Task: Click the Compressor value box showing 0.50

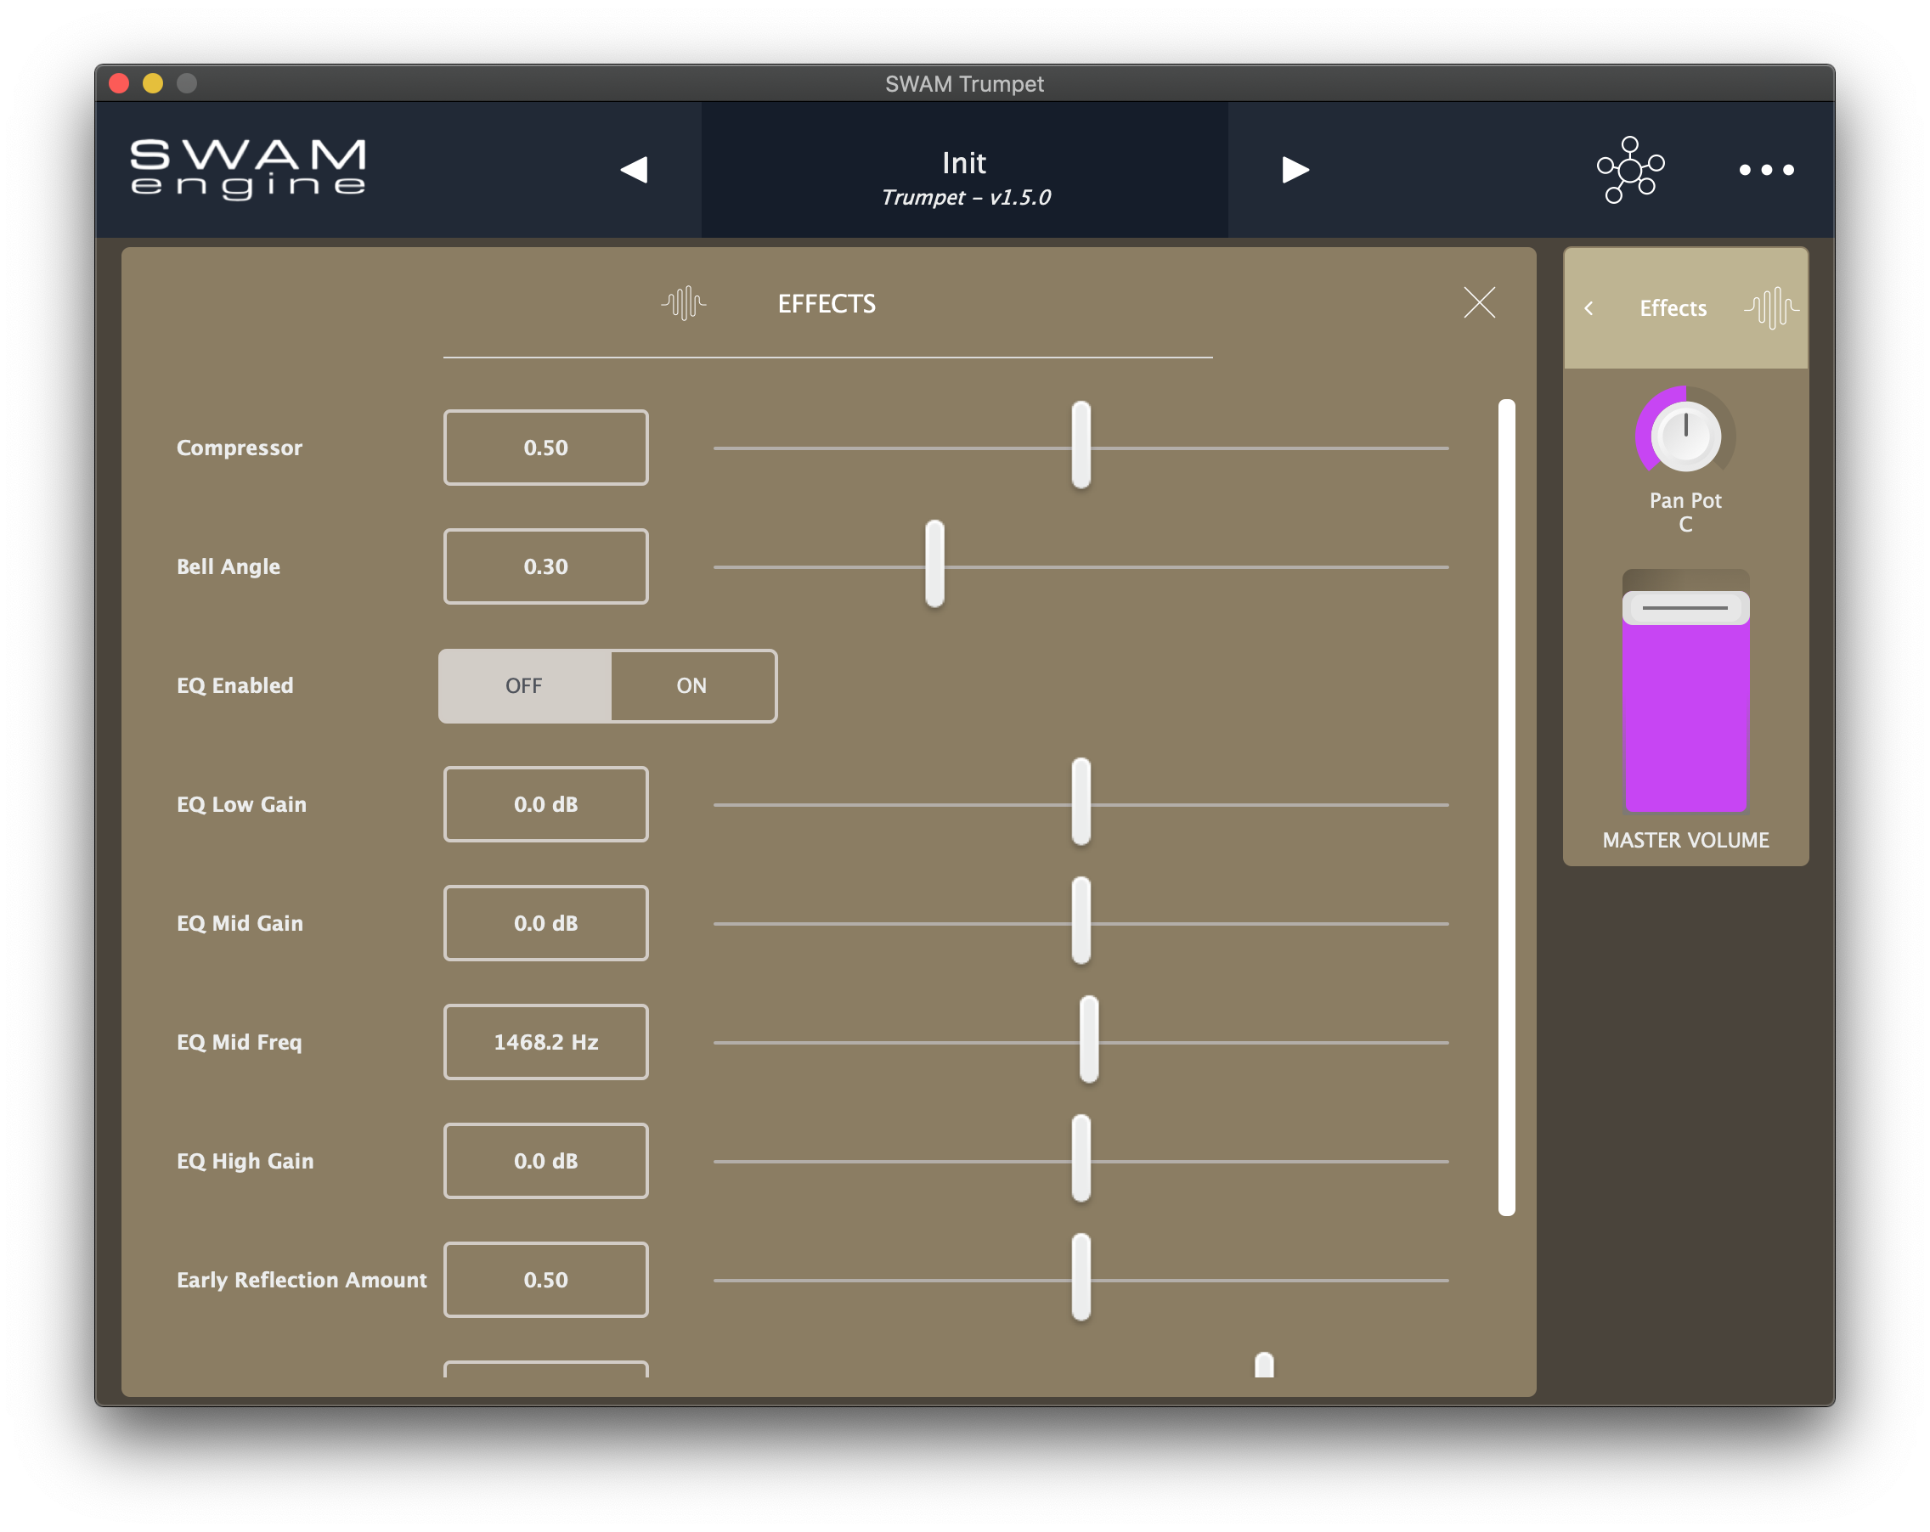Action: point(545,448)
